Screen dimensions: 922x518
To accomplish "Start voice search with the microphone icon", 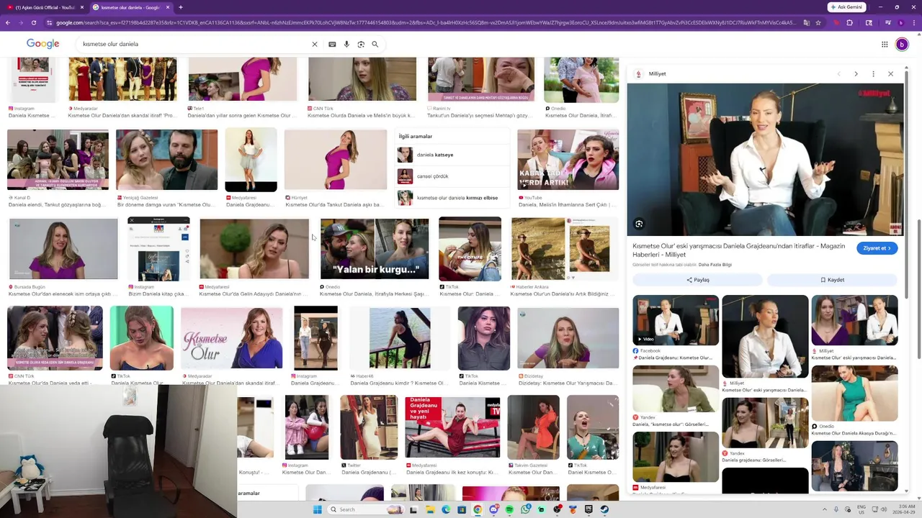I will pos(346,44).
